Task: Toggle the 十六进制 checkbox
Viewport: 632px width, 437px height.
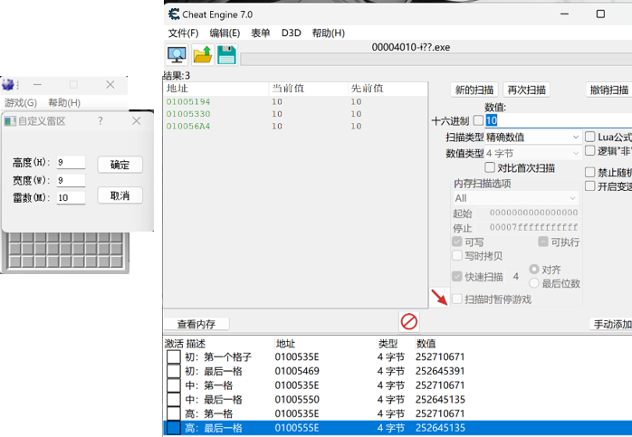Action: point(478,120)
